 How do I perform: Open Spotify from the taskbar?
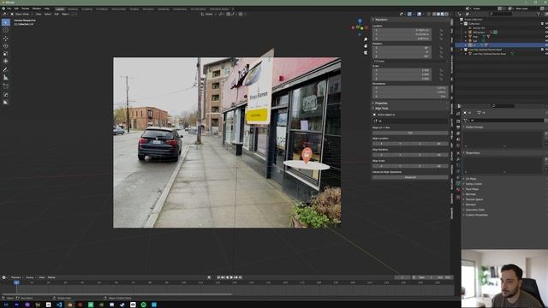pos(144,305)
